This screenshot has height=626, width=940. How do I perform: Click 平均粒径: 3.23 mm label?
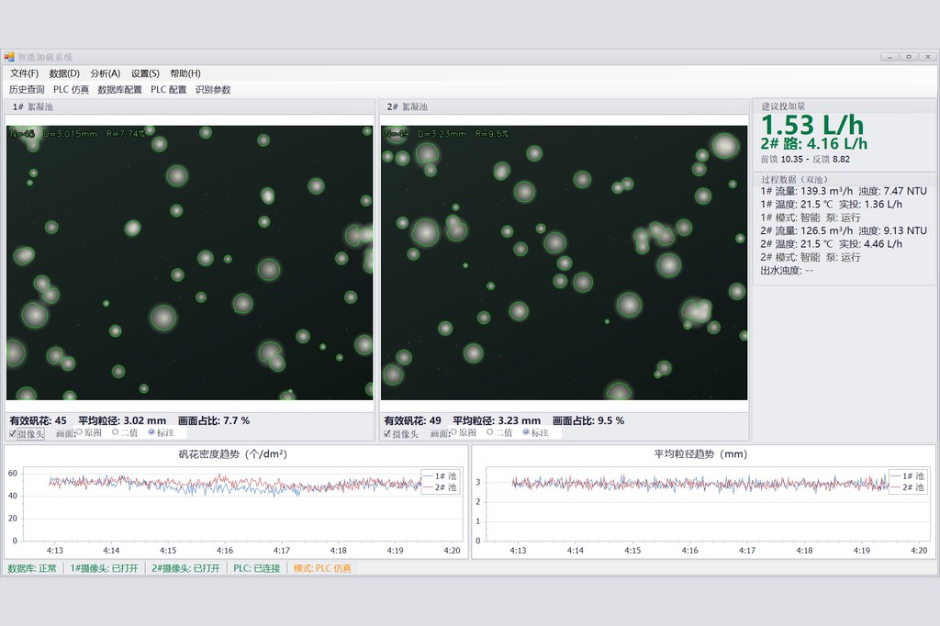[497, 420]
